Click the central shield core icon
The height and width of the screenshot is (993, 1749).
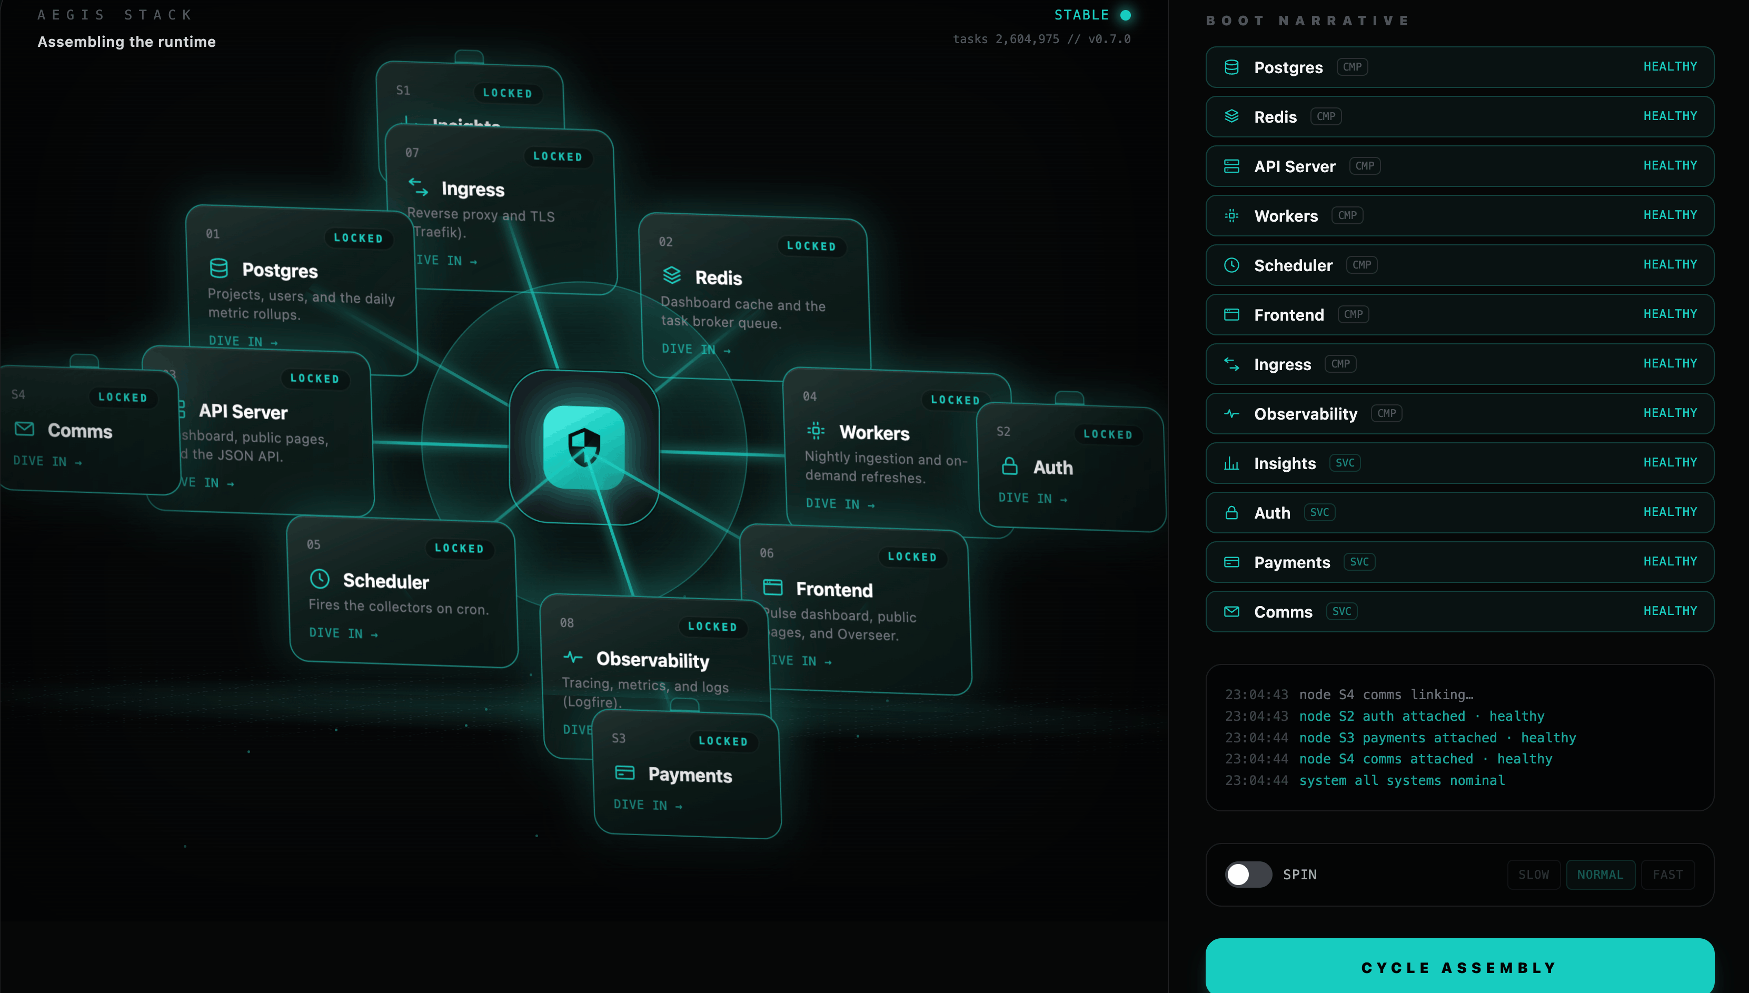[x=584, y=446]
